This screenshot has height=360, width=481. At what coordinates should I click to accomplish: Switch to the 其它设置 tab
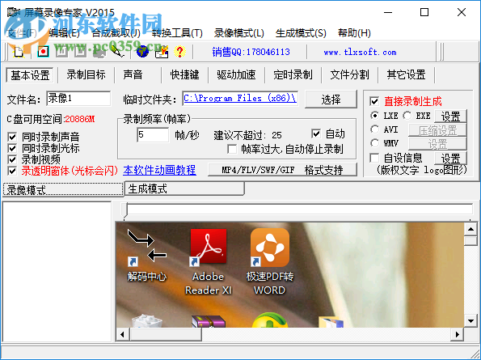406,75
